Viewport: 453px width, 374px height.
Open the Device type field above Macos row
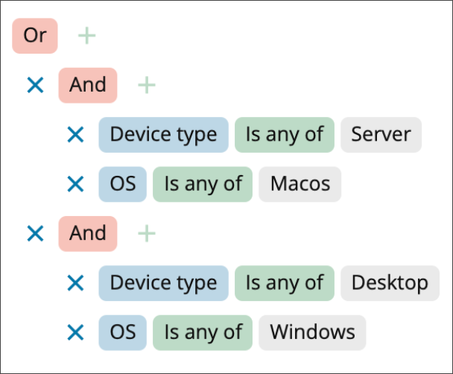point(163,135)
